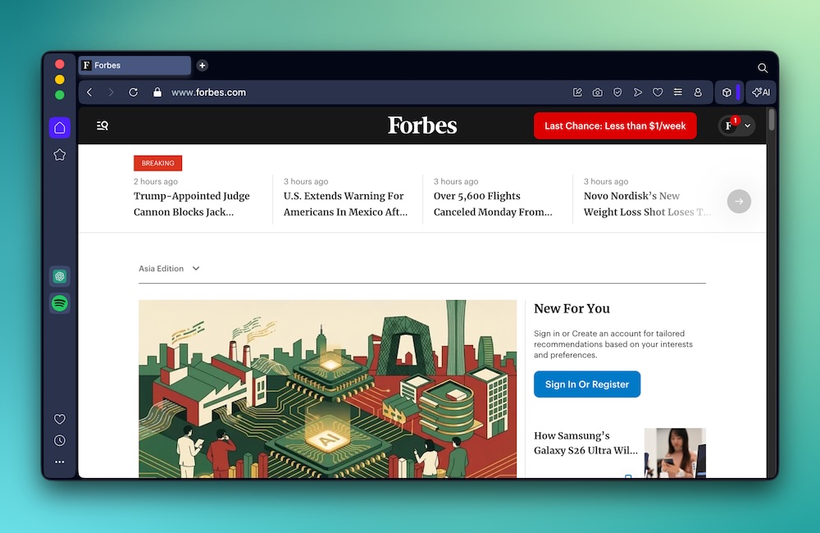Image resolution: width=820 pixels, height=533 pixels.
Task: Open the sidebar history clock icon
Action: click(x=60, y=440)
